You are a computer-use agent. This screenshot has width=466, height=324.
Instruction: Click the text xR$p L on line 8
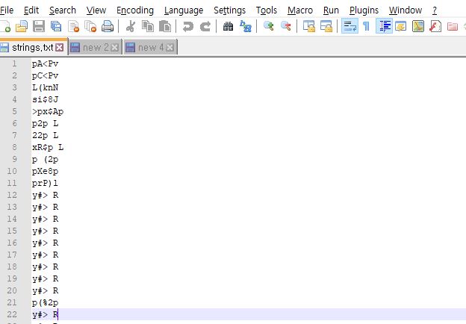(x=48, y=147)
